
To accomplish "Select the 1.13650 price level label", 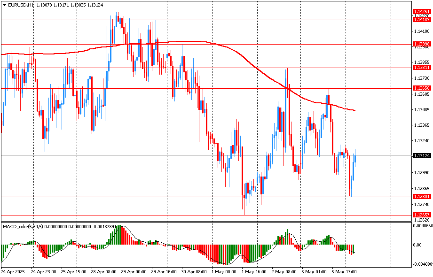I will click(421, 88).
